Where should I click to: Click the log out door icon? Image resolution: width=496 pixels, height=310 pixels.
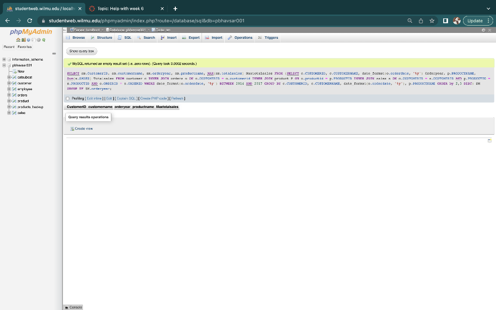23,40
